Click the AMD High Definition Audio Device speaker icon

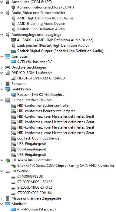click(x=13, y=18)
